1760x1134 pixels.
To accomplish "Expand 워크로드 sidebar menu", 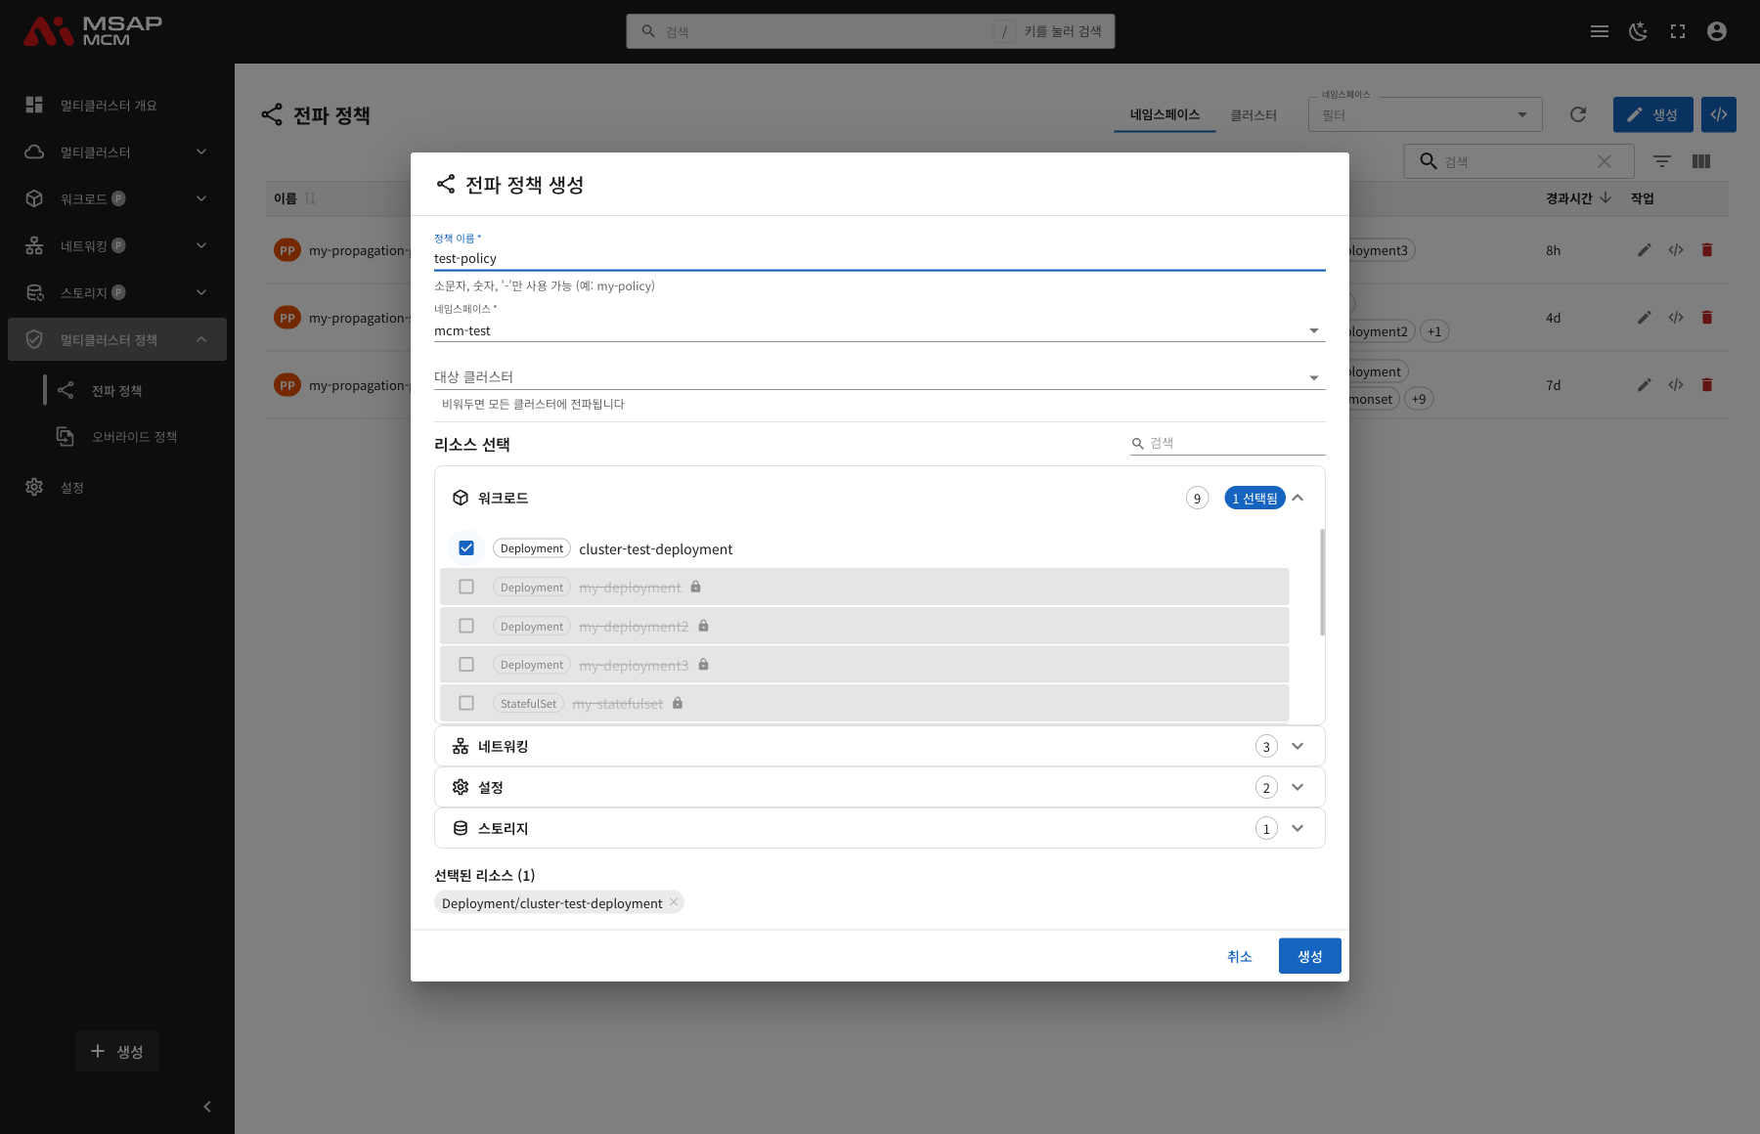I will (x=117, y=198).
